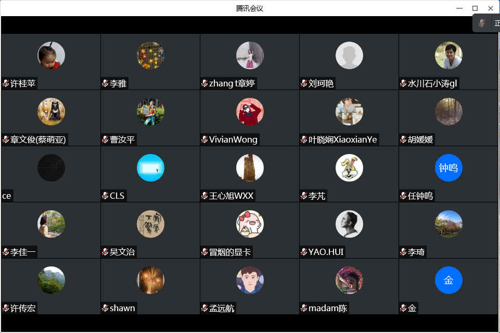Select the calligraphy avatar of 吴文治
The image size is (500, 333).
click(150, 224)
